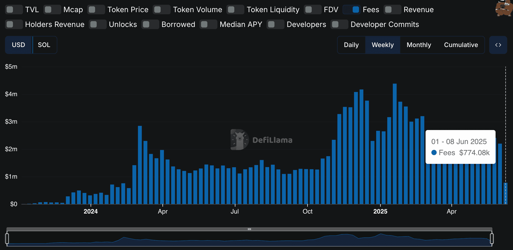Enable the Holders Revenue toggle
This screenshot has height=250, width=513.
[14, 24]
